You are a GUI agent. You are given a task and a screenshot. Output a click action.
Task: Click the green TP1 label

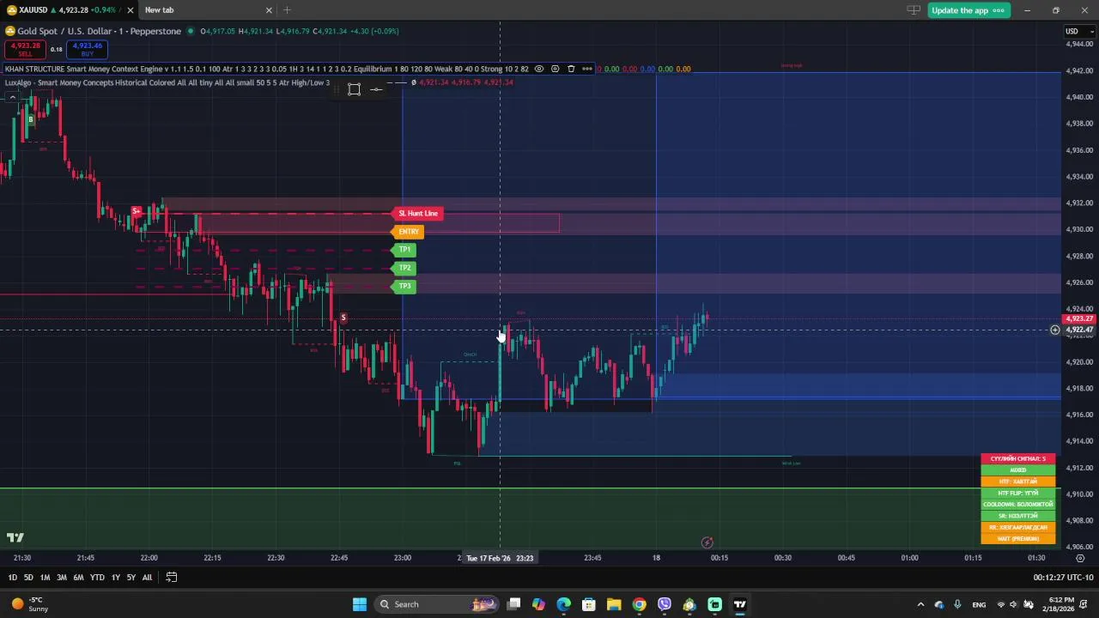point(404,250)
